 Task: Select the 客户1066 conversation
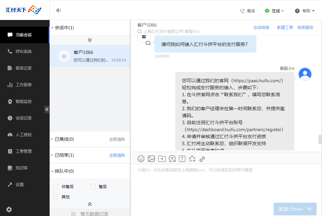pyautogui.click(x=90, y=56)
